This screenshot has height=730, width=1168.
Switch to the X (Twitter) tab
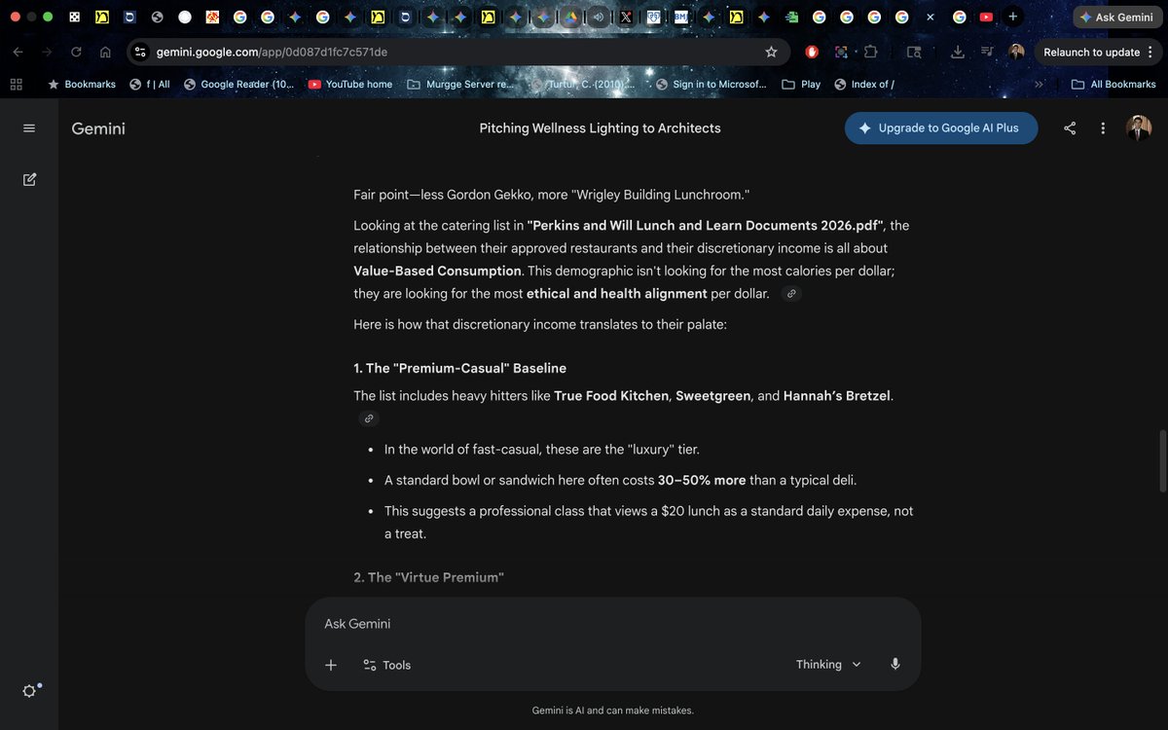pos(626,17)
